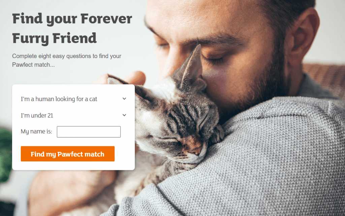The height and width of the screenshot is (216, 345).
Task: Open the 'I'm under 21' age dropdown
Action: tap(73, 115)
